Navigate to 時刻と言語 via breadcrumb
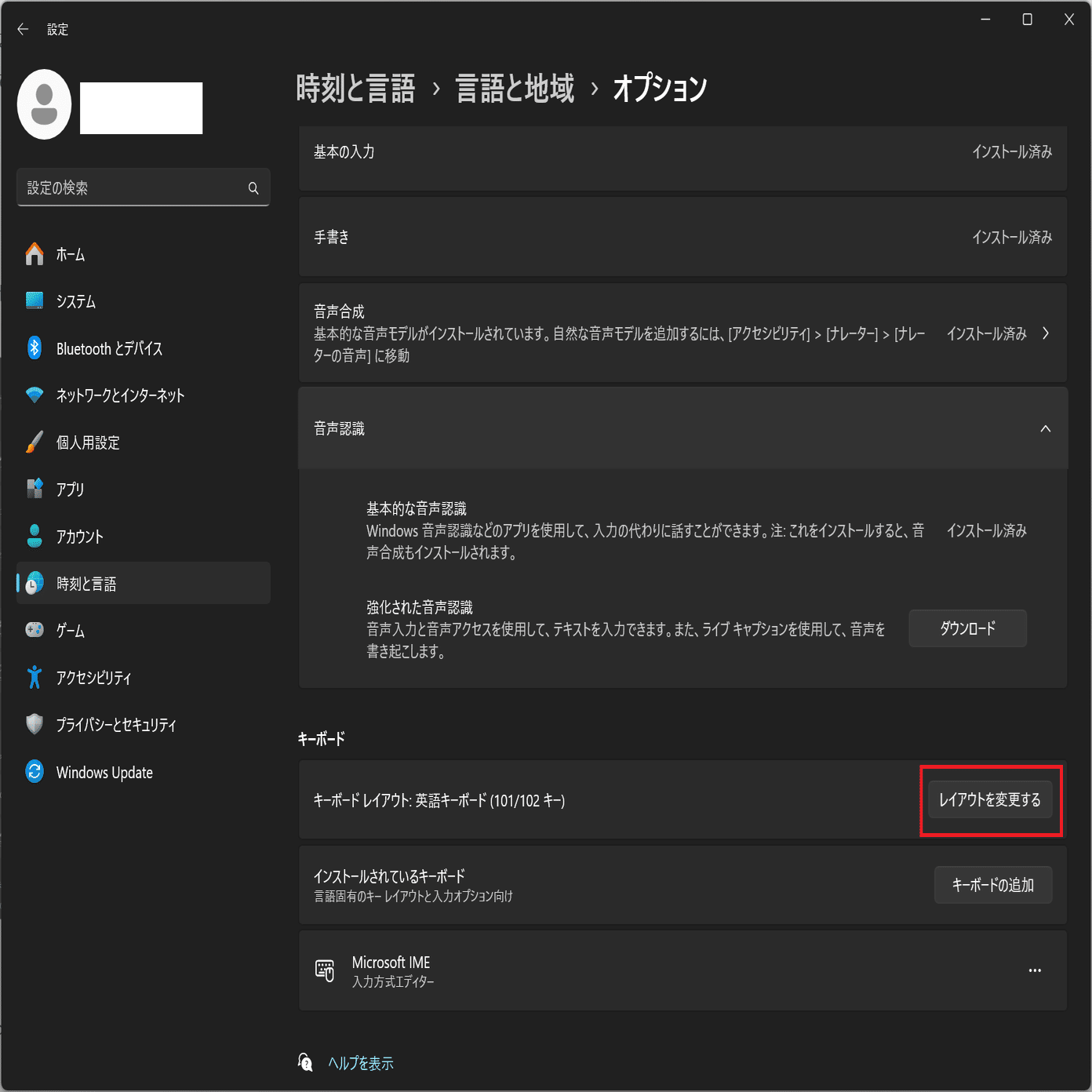Image resolution: width=1092 pixels, height=1092 pixels. [x=355, y=89]
